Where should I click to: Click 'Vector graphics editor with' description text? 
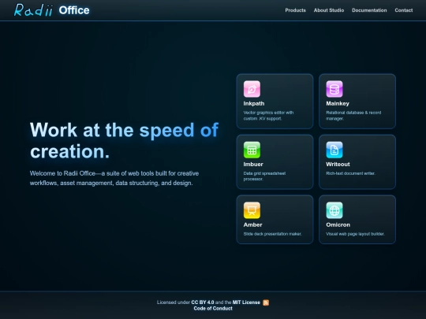tap(268, 113)
